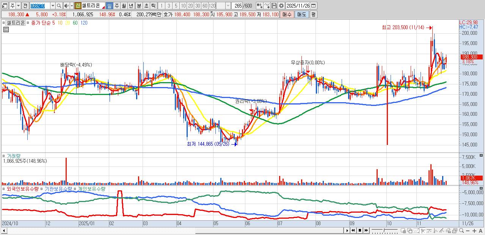
Task: Click the crosshair cursor tool icon in bottom bar
Action: pyautogui.click(x=423, y=230)
